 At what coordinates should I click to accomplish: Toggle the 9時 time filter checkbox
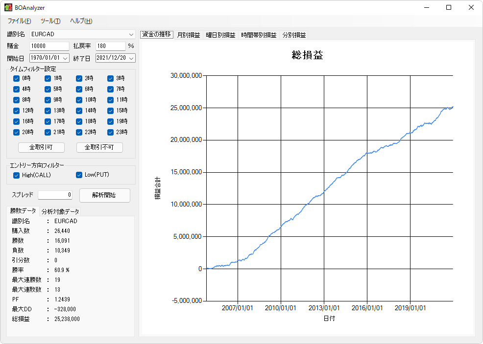tap(48, 100)
